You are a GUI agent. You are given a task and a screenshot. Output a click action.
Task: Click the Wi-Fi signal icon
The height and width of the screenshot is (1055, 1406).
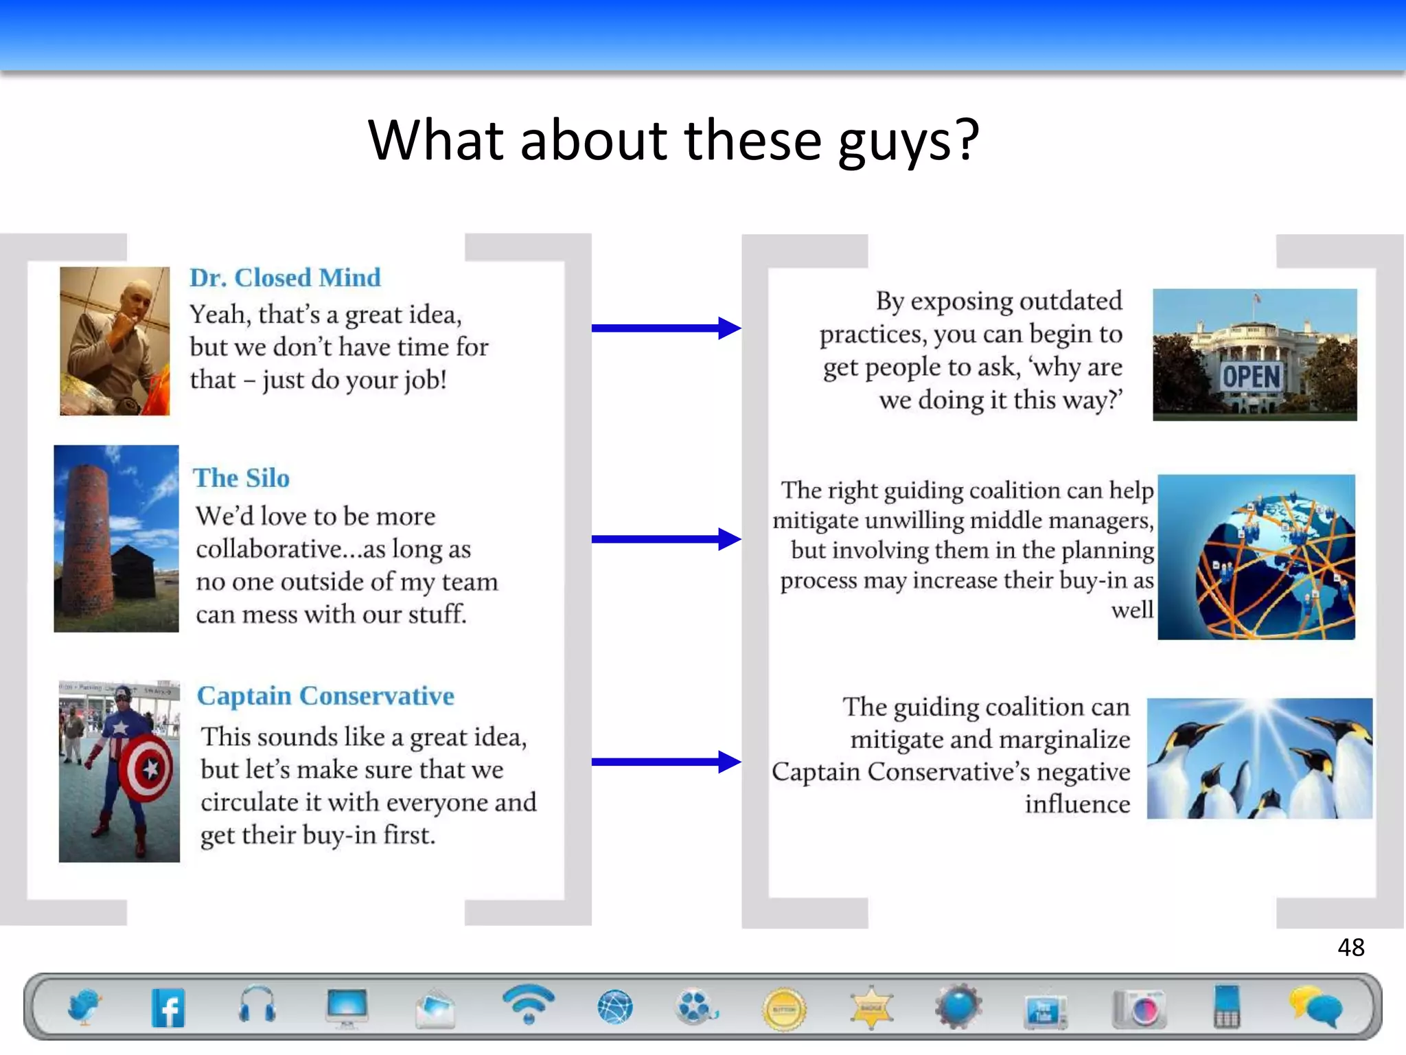(528, 1004)
